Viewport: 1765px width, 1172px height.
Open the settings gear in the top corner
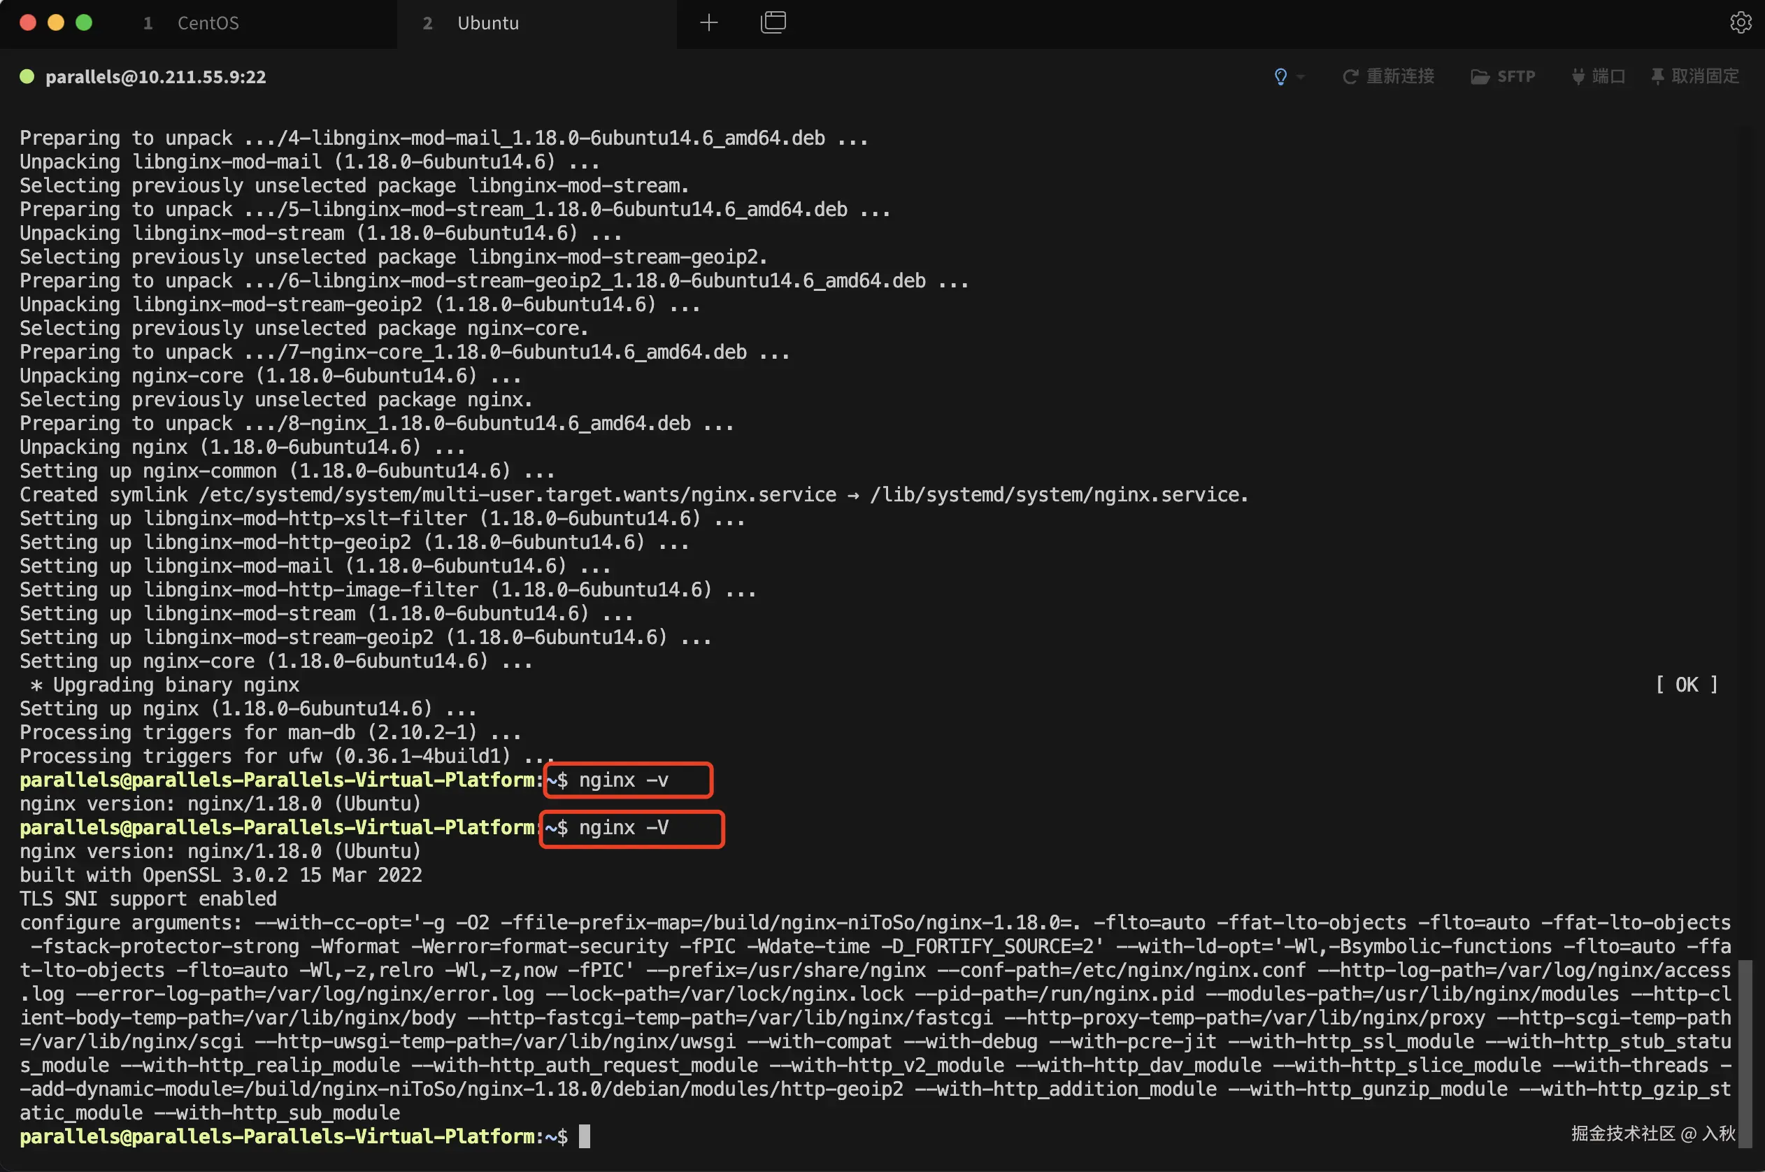(x=1741, y=22)
